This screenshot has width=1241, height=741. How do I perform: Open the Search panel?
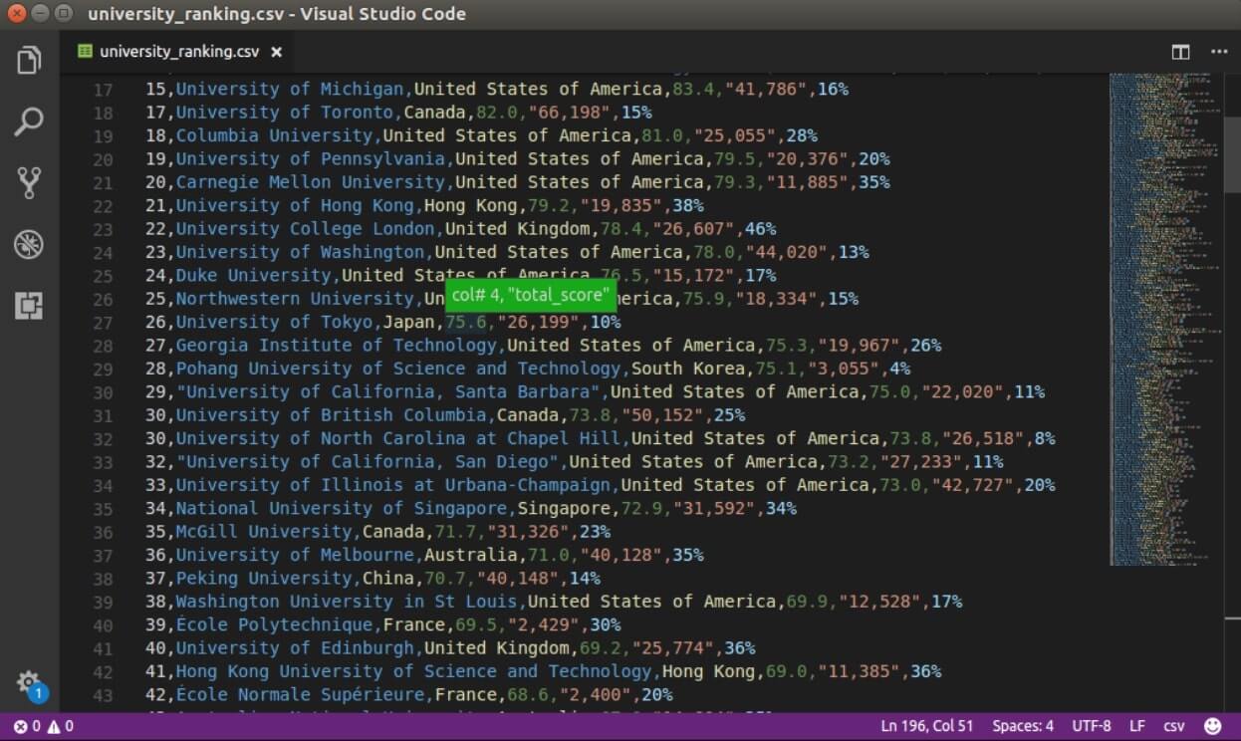click(x=29, y=121)
